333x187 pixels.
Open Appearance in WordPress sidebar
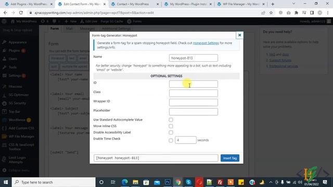(17, 42)
